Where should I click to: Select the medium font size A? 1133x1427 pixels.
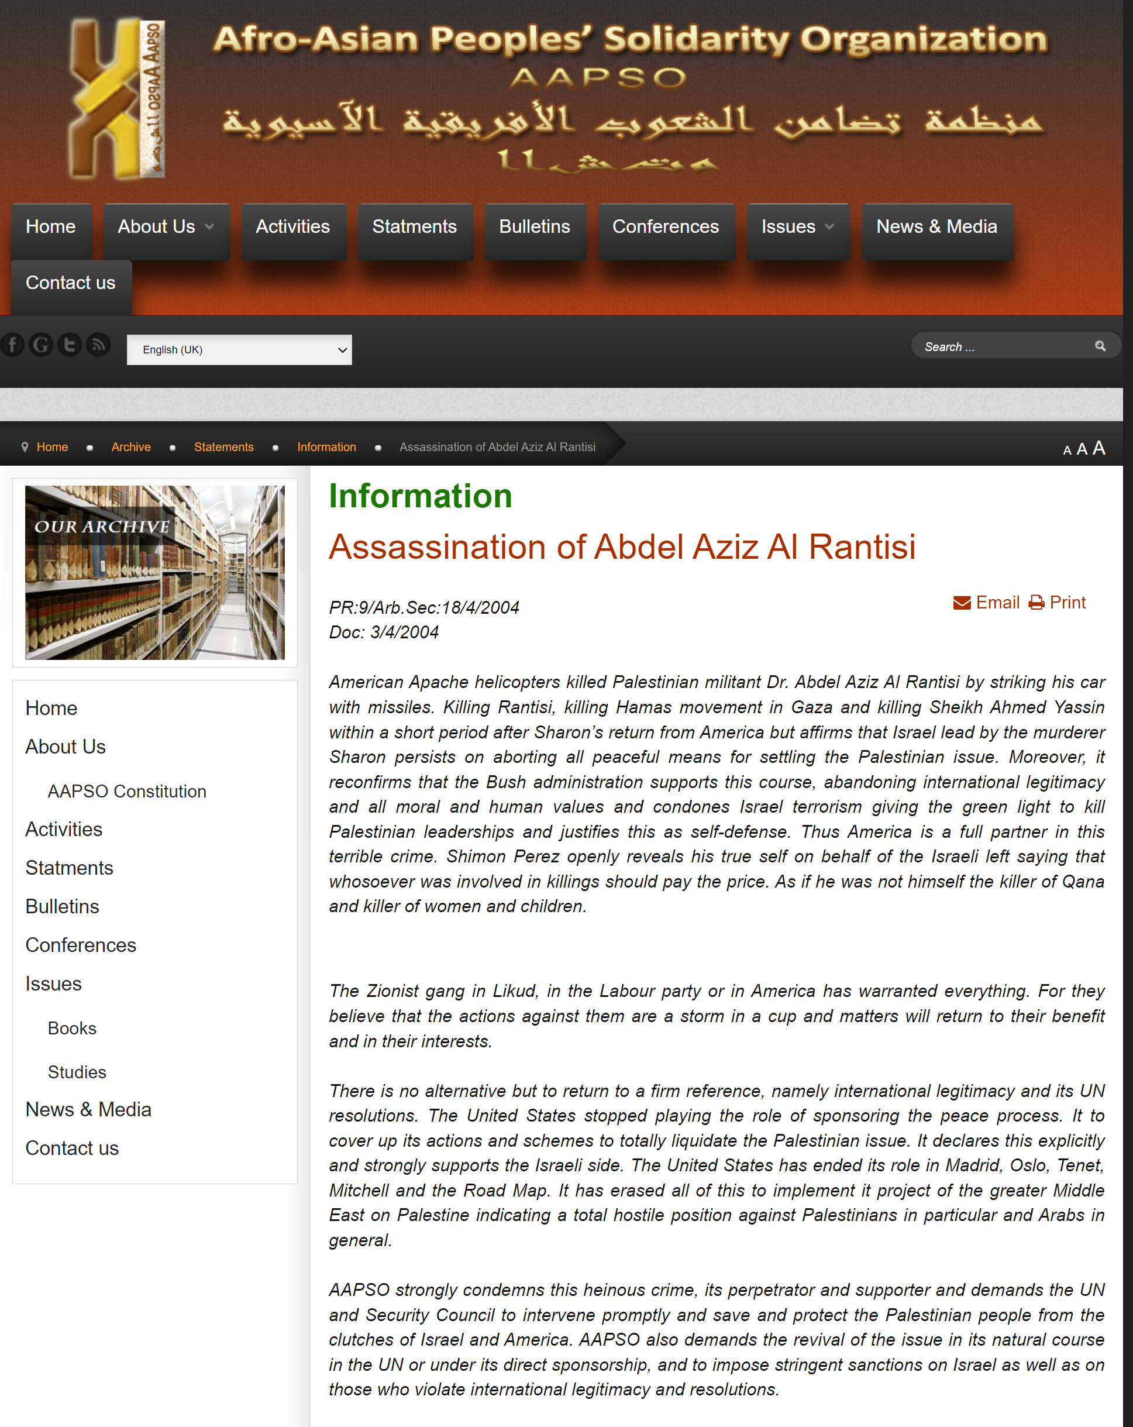(x=1082, y=449)
